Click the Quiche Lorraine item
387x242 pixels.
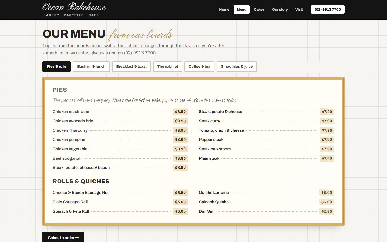click(267, 193)
